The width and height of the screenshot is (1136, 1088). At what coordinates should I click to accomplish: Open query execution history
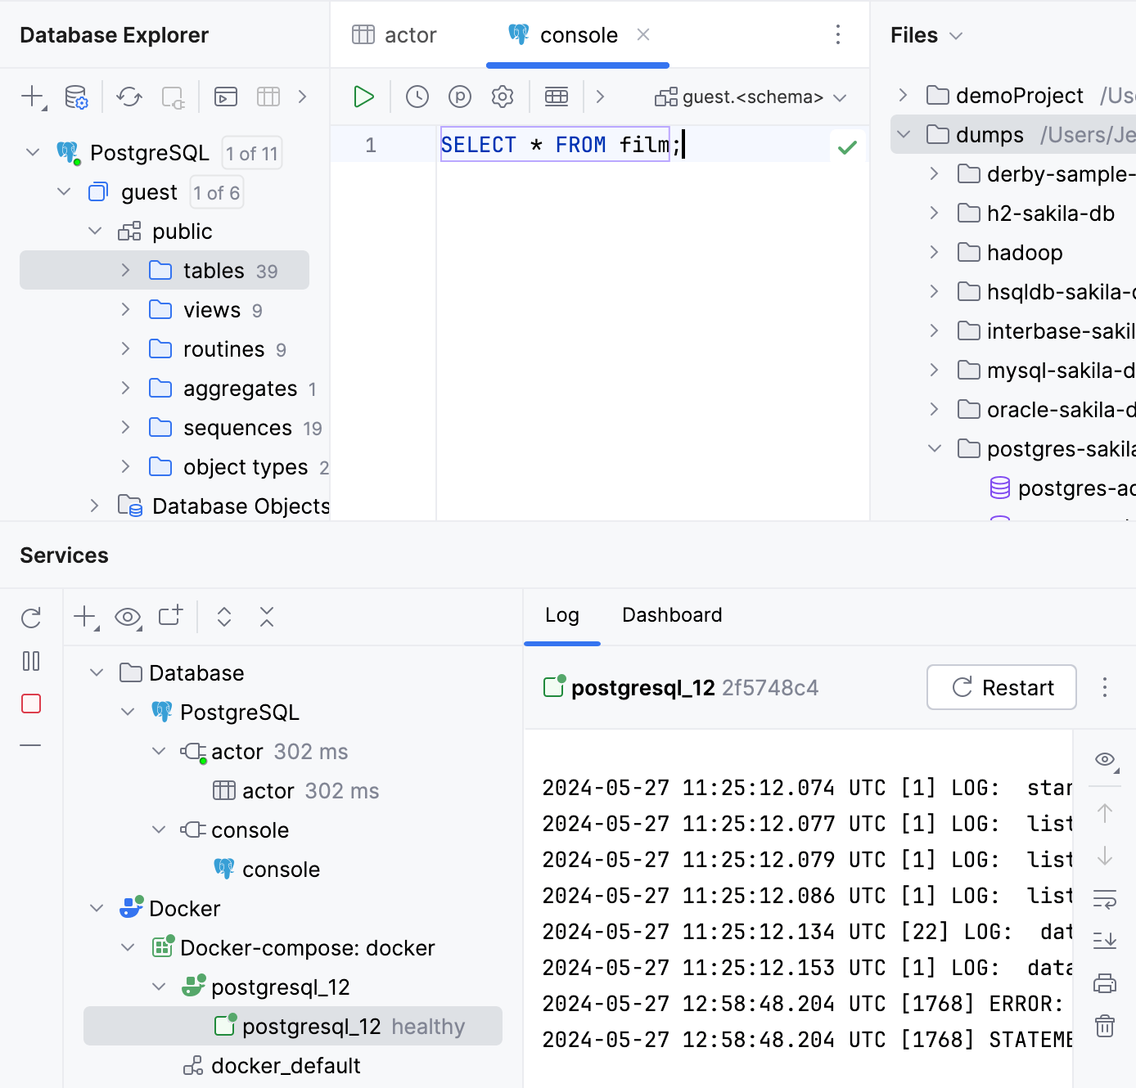click(x=417, y=96)
